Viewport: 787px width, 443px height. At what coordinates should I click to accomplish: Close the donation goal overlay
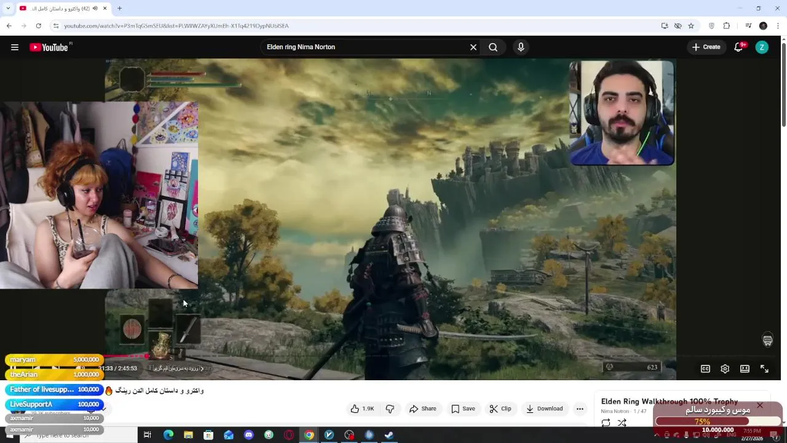pyautogui.click(x=760, y=405)
